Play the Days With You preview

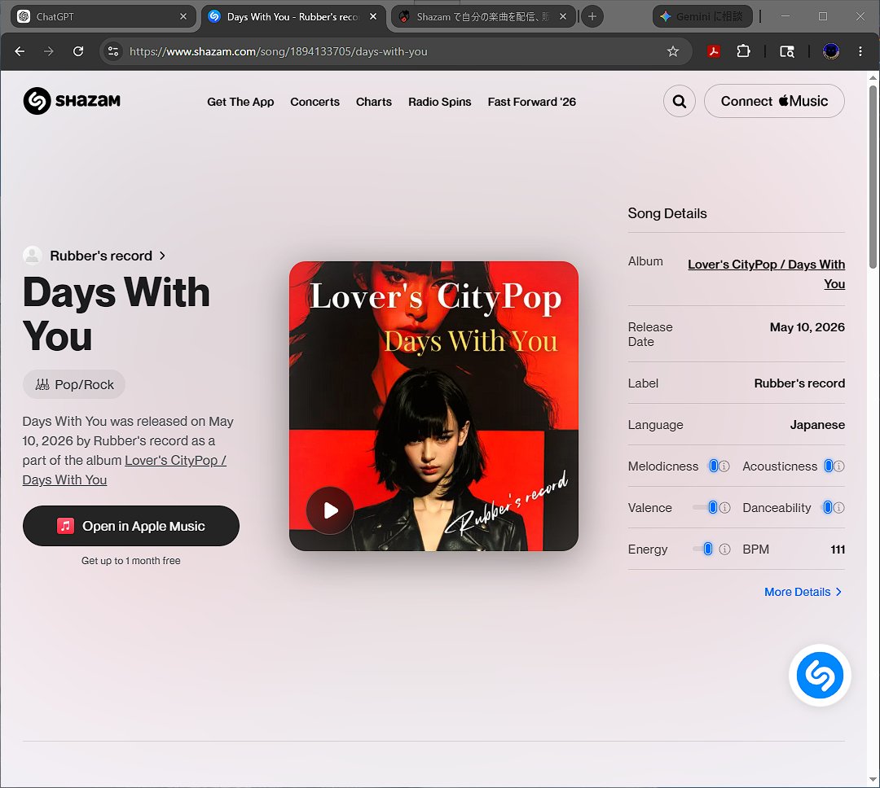coord(330,510)
